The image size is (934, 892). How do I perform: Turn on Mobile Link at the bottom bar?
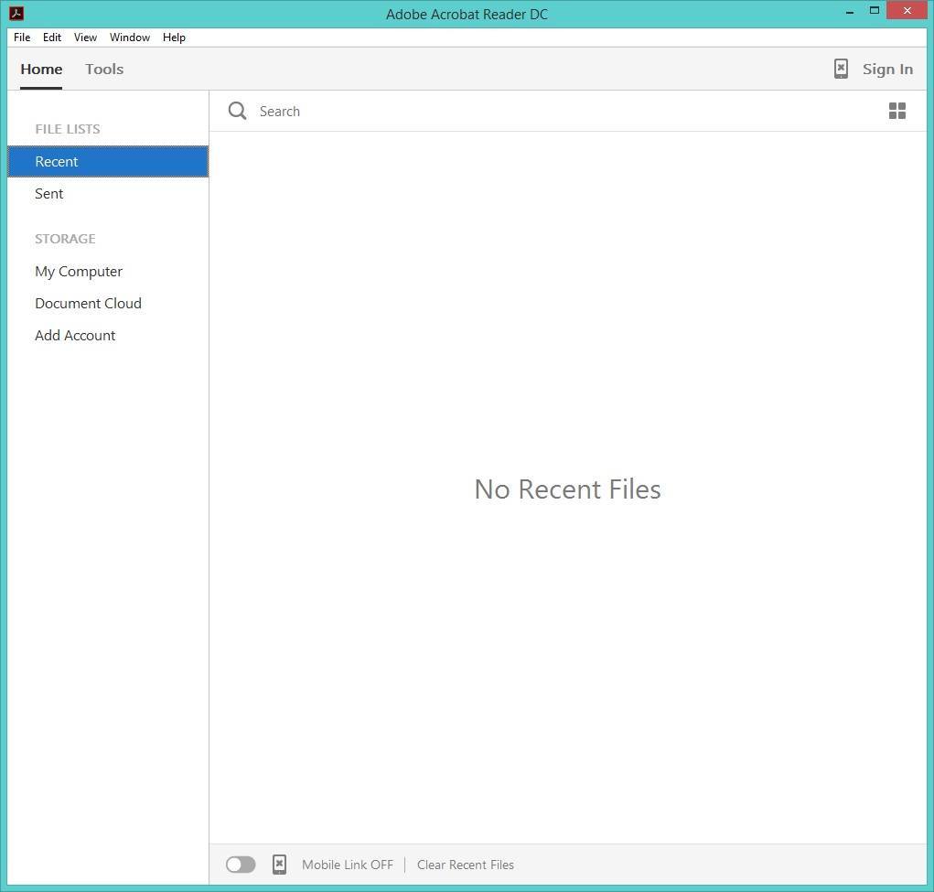pos(240,864)
